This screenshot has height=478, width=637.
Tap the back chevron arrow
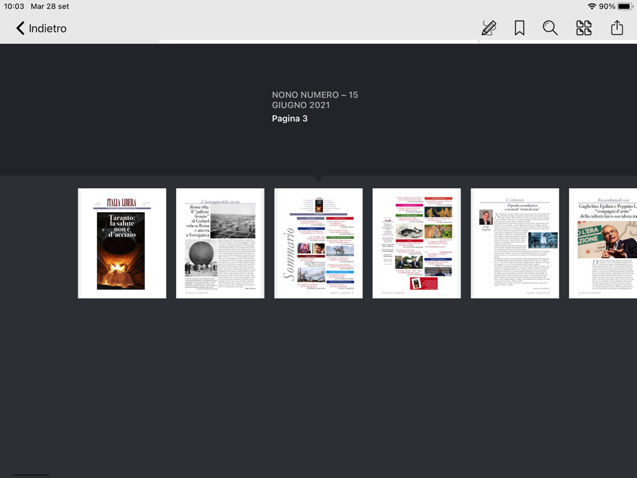[20, 28]
